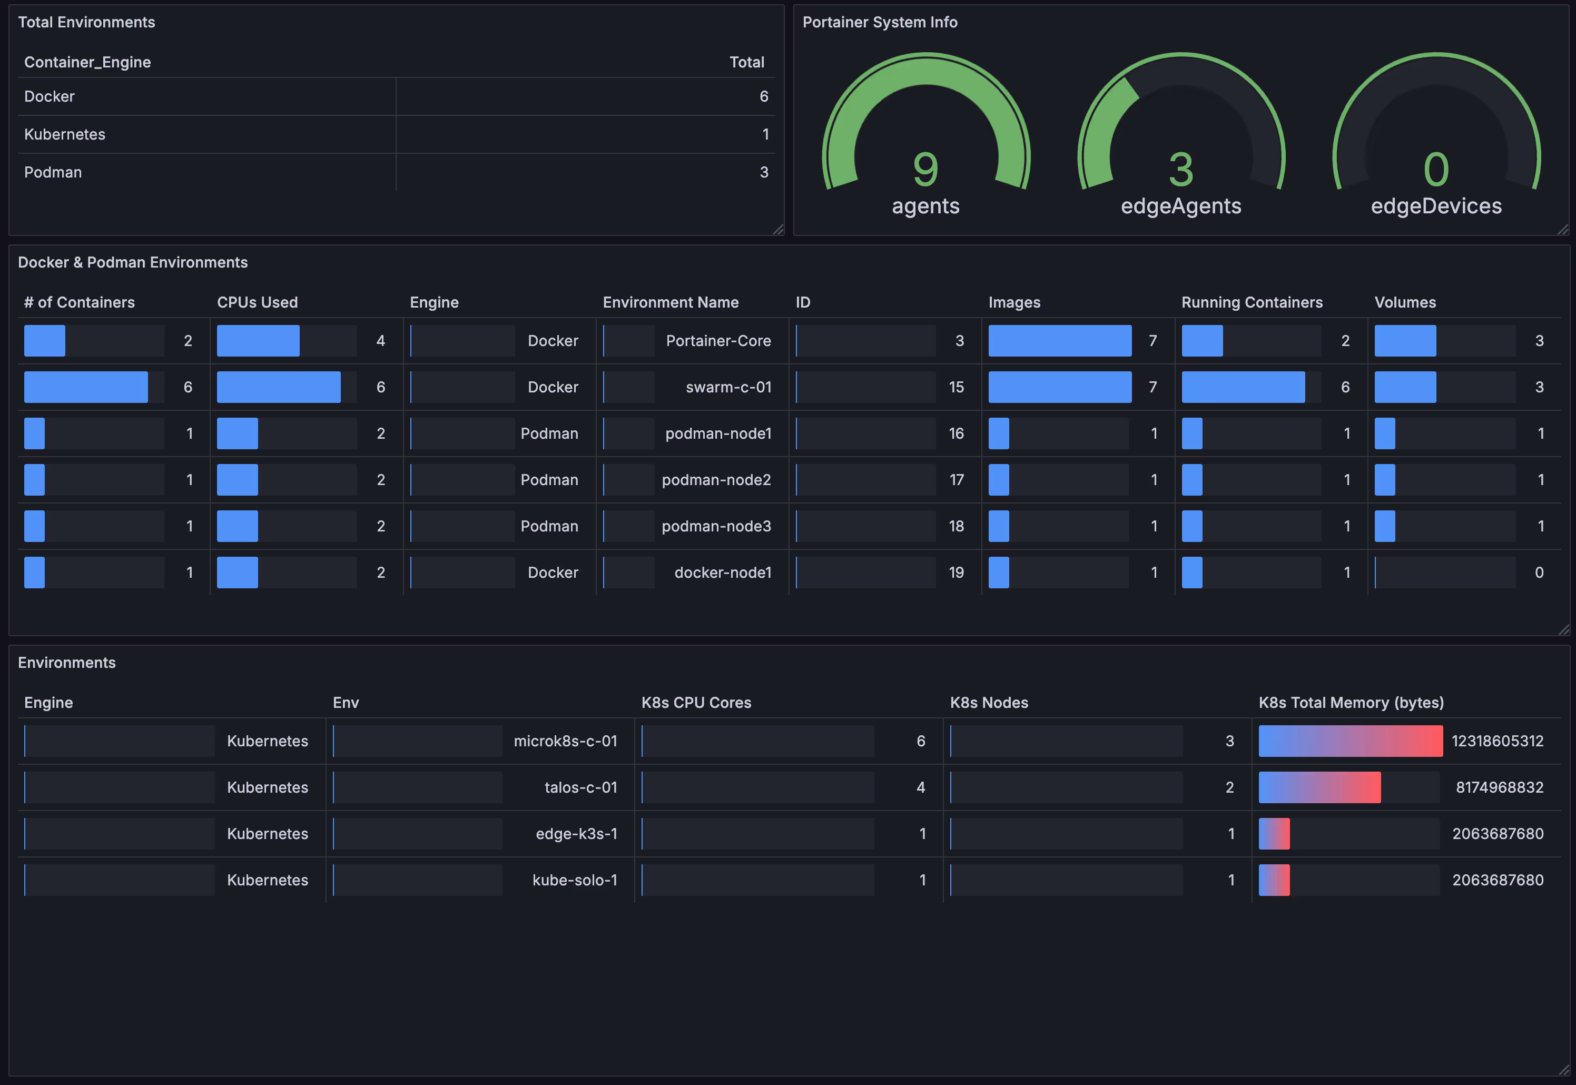This screenshot has height=1085, width=1576.
Task: Click the memory bar for talos-c-01
Action: click(x=1319, y=787)
